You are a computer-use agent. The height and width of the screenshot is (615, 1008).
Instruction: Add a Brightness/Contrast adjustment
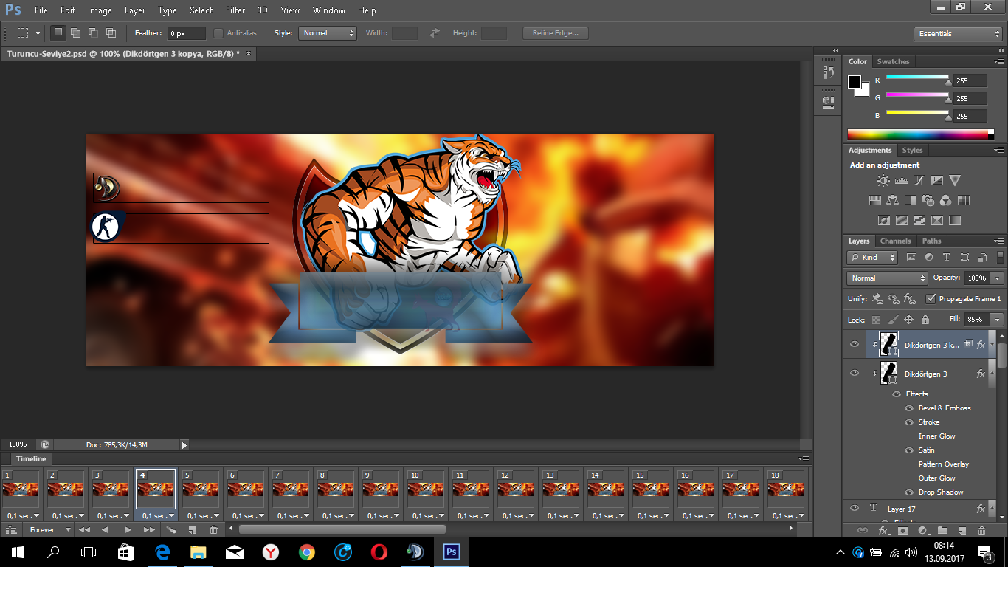pos(883,180)
